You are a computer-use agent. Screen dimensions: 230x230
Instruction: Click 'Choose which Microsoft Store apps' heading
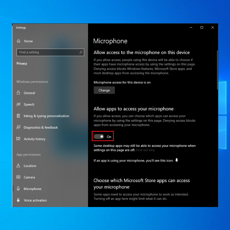(x=142, y=184)
